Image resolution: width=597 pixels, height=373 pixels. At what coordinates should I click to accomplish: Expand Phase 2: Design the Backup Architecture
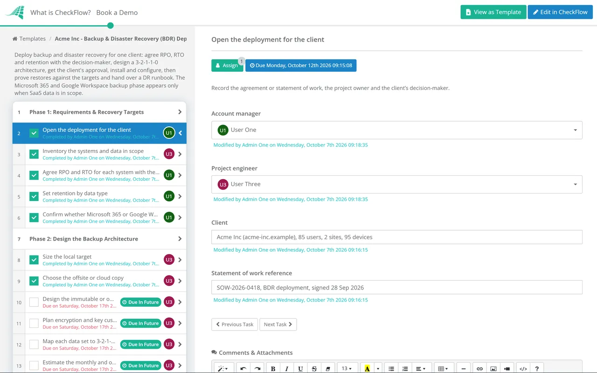[x=99, y=239]
